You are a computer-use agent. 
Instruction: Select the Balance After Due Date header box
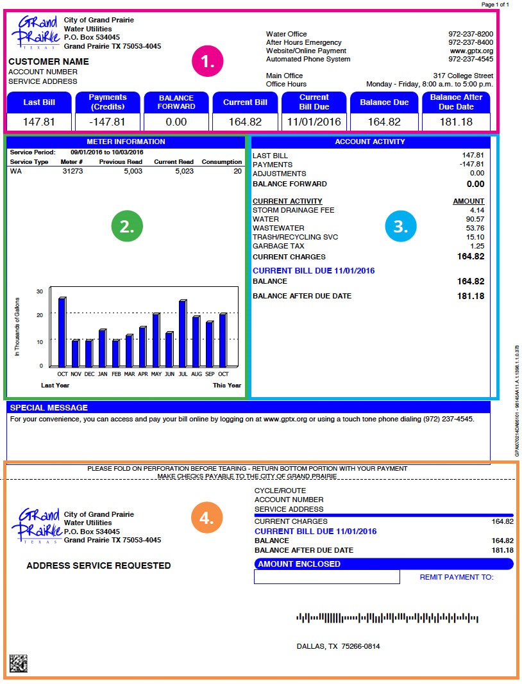(x=456, y=102)
